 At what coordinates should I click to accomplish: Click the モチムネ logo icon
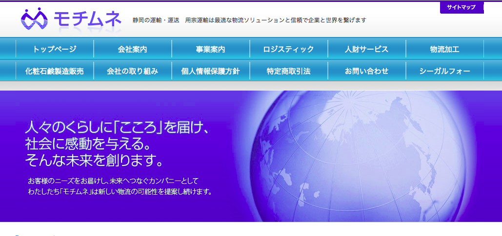34,18
